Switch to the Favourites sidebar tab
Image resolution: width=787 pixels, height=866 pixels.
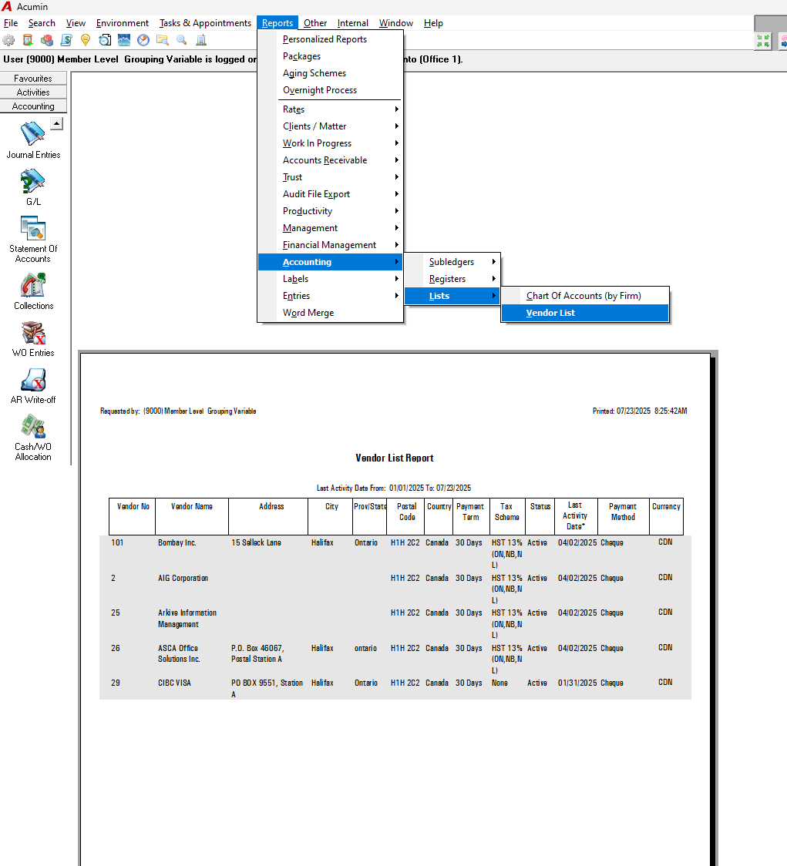coord(33,79)
